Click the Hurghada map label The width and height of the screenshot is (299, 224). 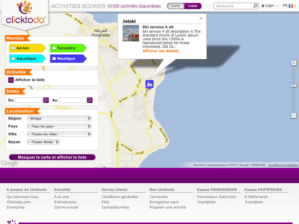pyautogui.click(x=101, y=35)
